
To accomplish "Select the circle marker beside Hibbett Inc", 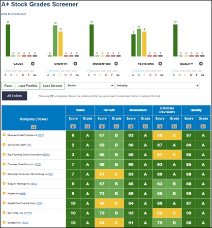I will click(x=4, y=193).
